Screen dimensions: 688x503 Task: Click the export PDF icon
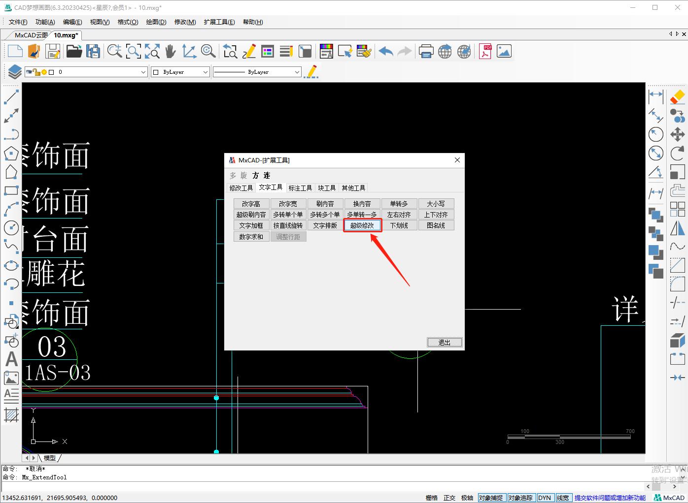coord(485,51)
